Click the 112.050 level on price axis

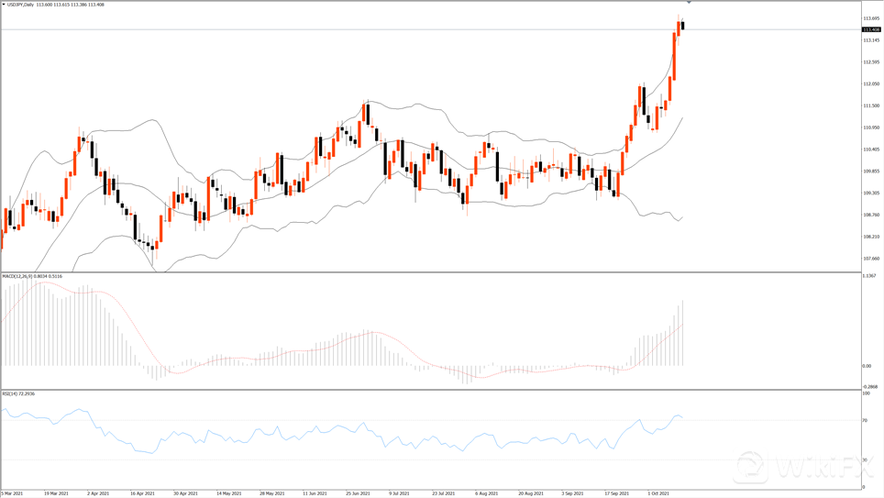[871, 84]
